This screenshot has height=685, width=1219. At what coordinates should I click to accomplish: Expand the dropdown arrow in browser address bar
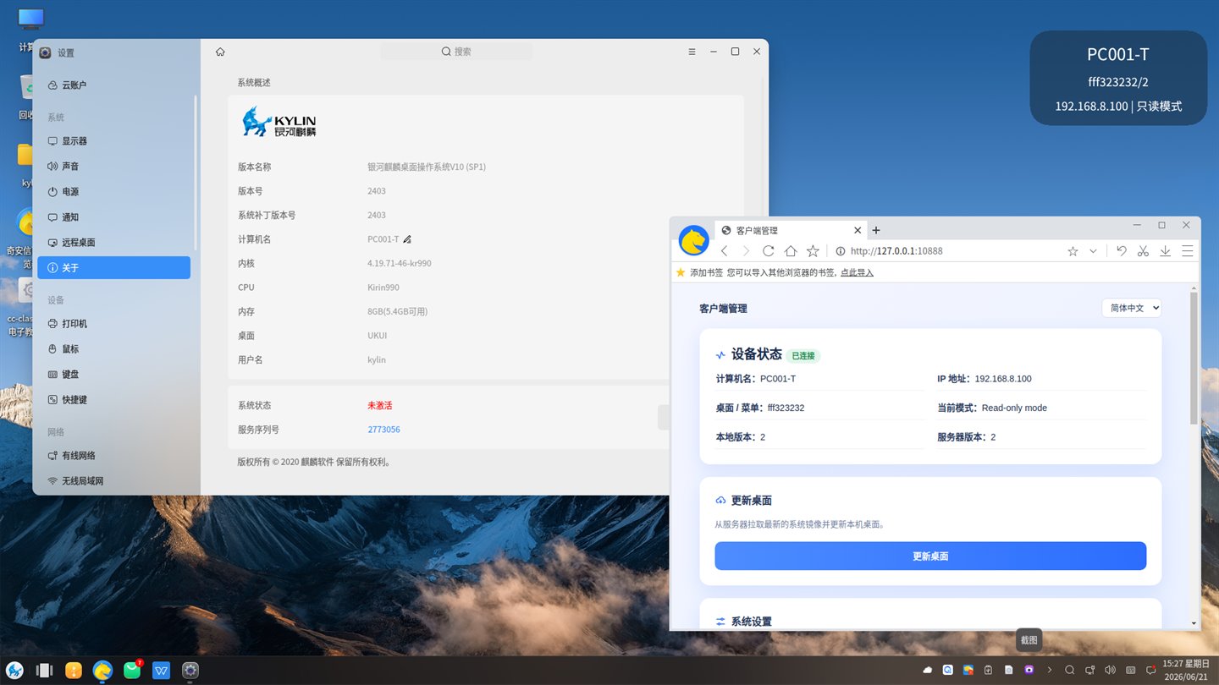1093,251
